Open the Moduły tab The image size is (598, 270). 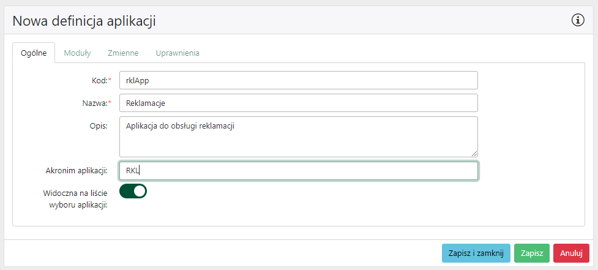click(x=78, y=53)
